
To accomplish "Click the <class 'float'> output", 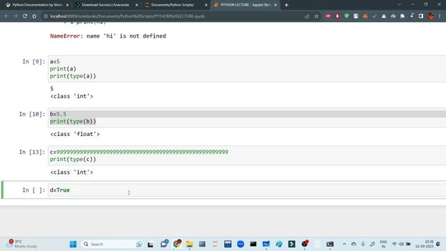I will tap(75, 134).
